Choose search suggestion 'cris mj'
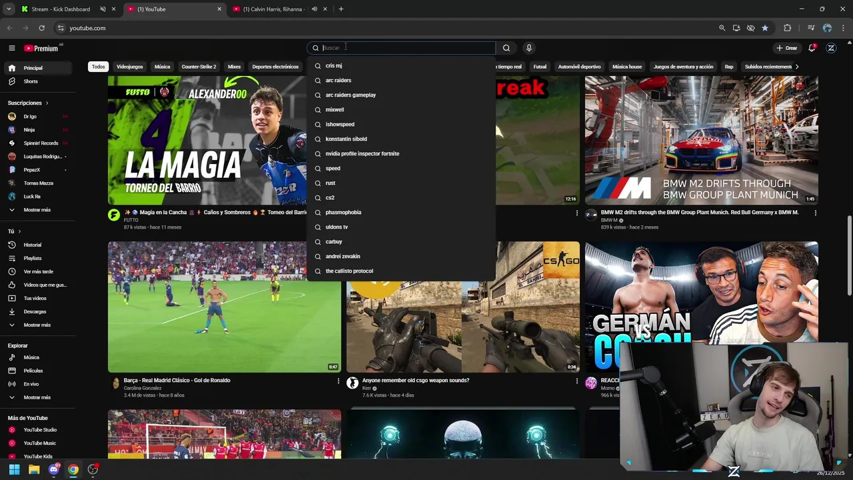The image size is (853, 480). 401,66
